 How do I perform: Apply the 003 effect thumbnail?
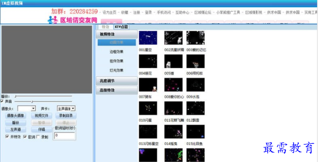[195, 38]
